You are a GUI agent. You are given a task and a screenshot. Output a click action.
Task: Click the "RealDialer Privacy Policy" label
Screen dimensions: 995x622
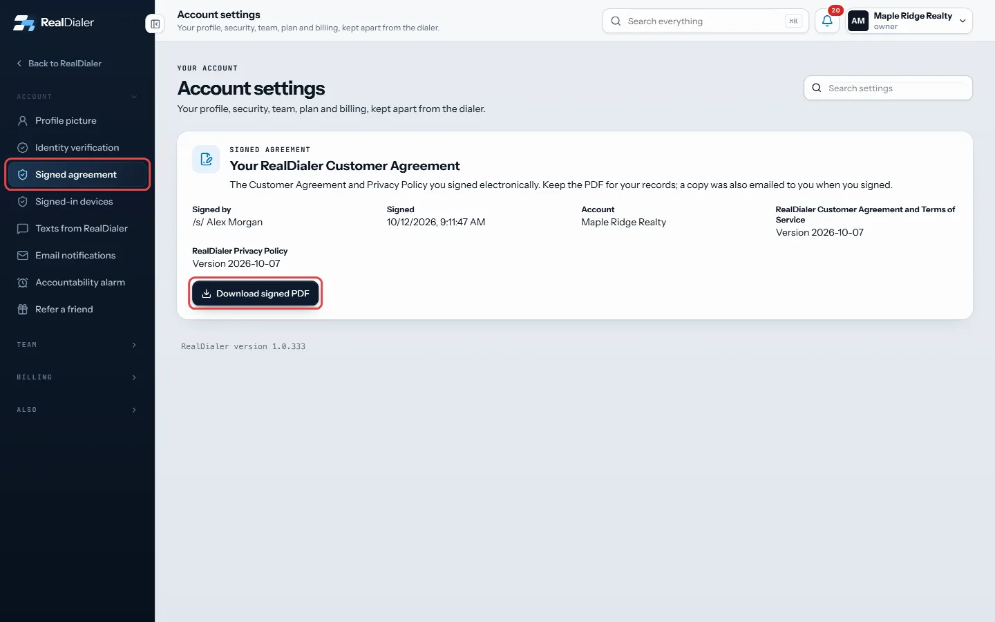coord(240,251)
